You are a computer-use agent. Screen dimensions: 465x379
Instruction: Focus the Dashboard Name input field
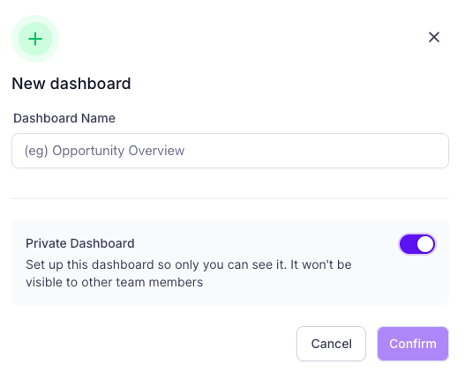point(230,151)
